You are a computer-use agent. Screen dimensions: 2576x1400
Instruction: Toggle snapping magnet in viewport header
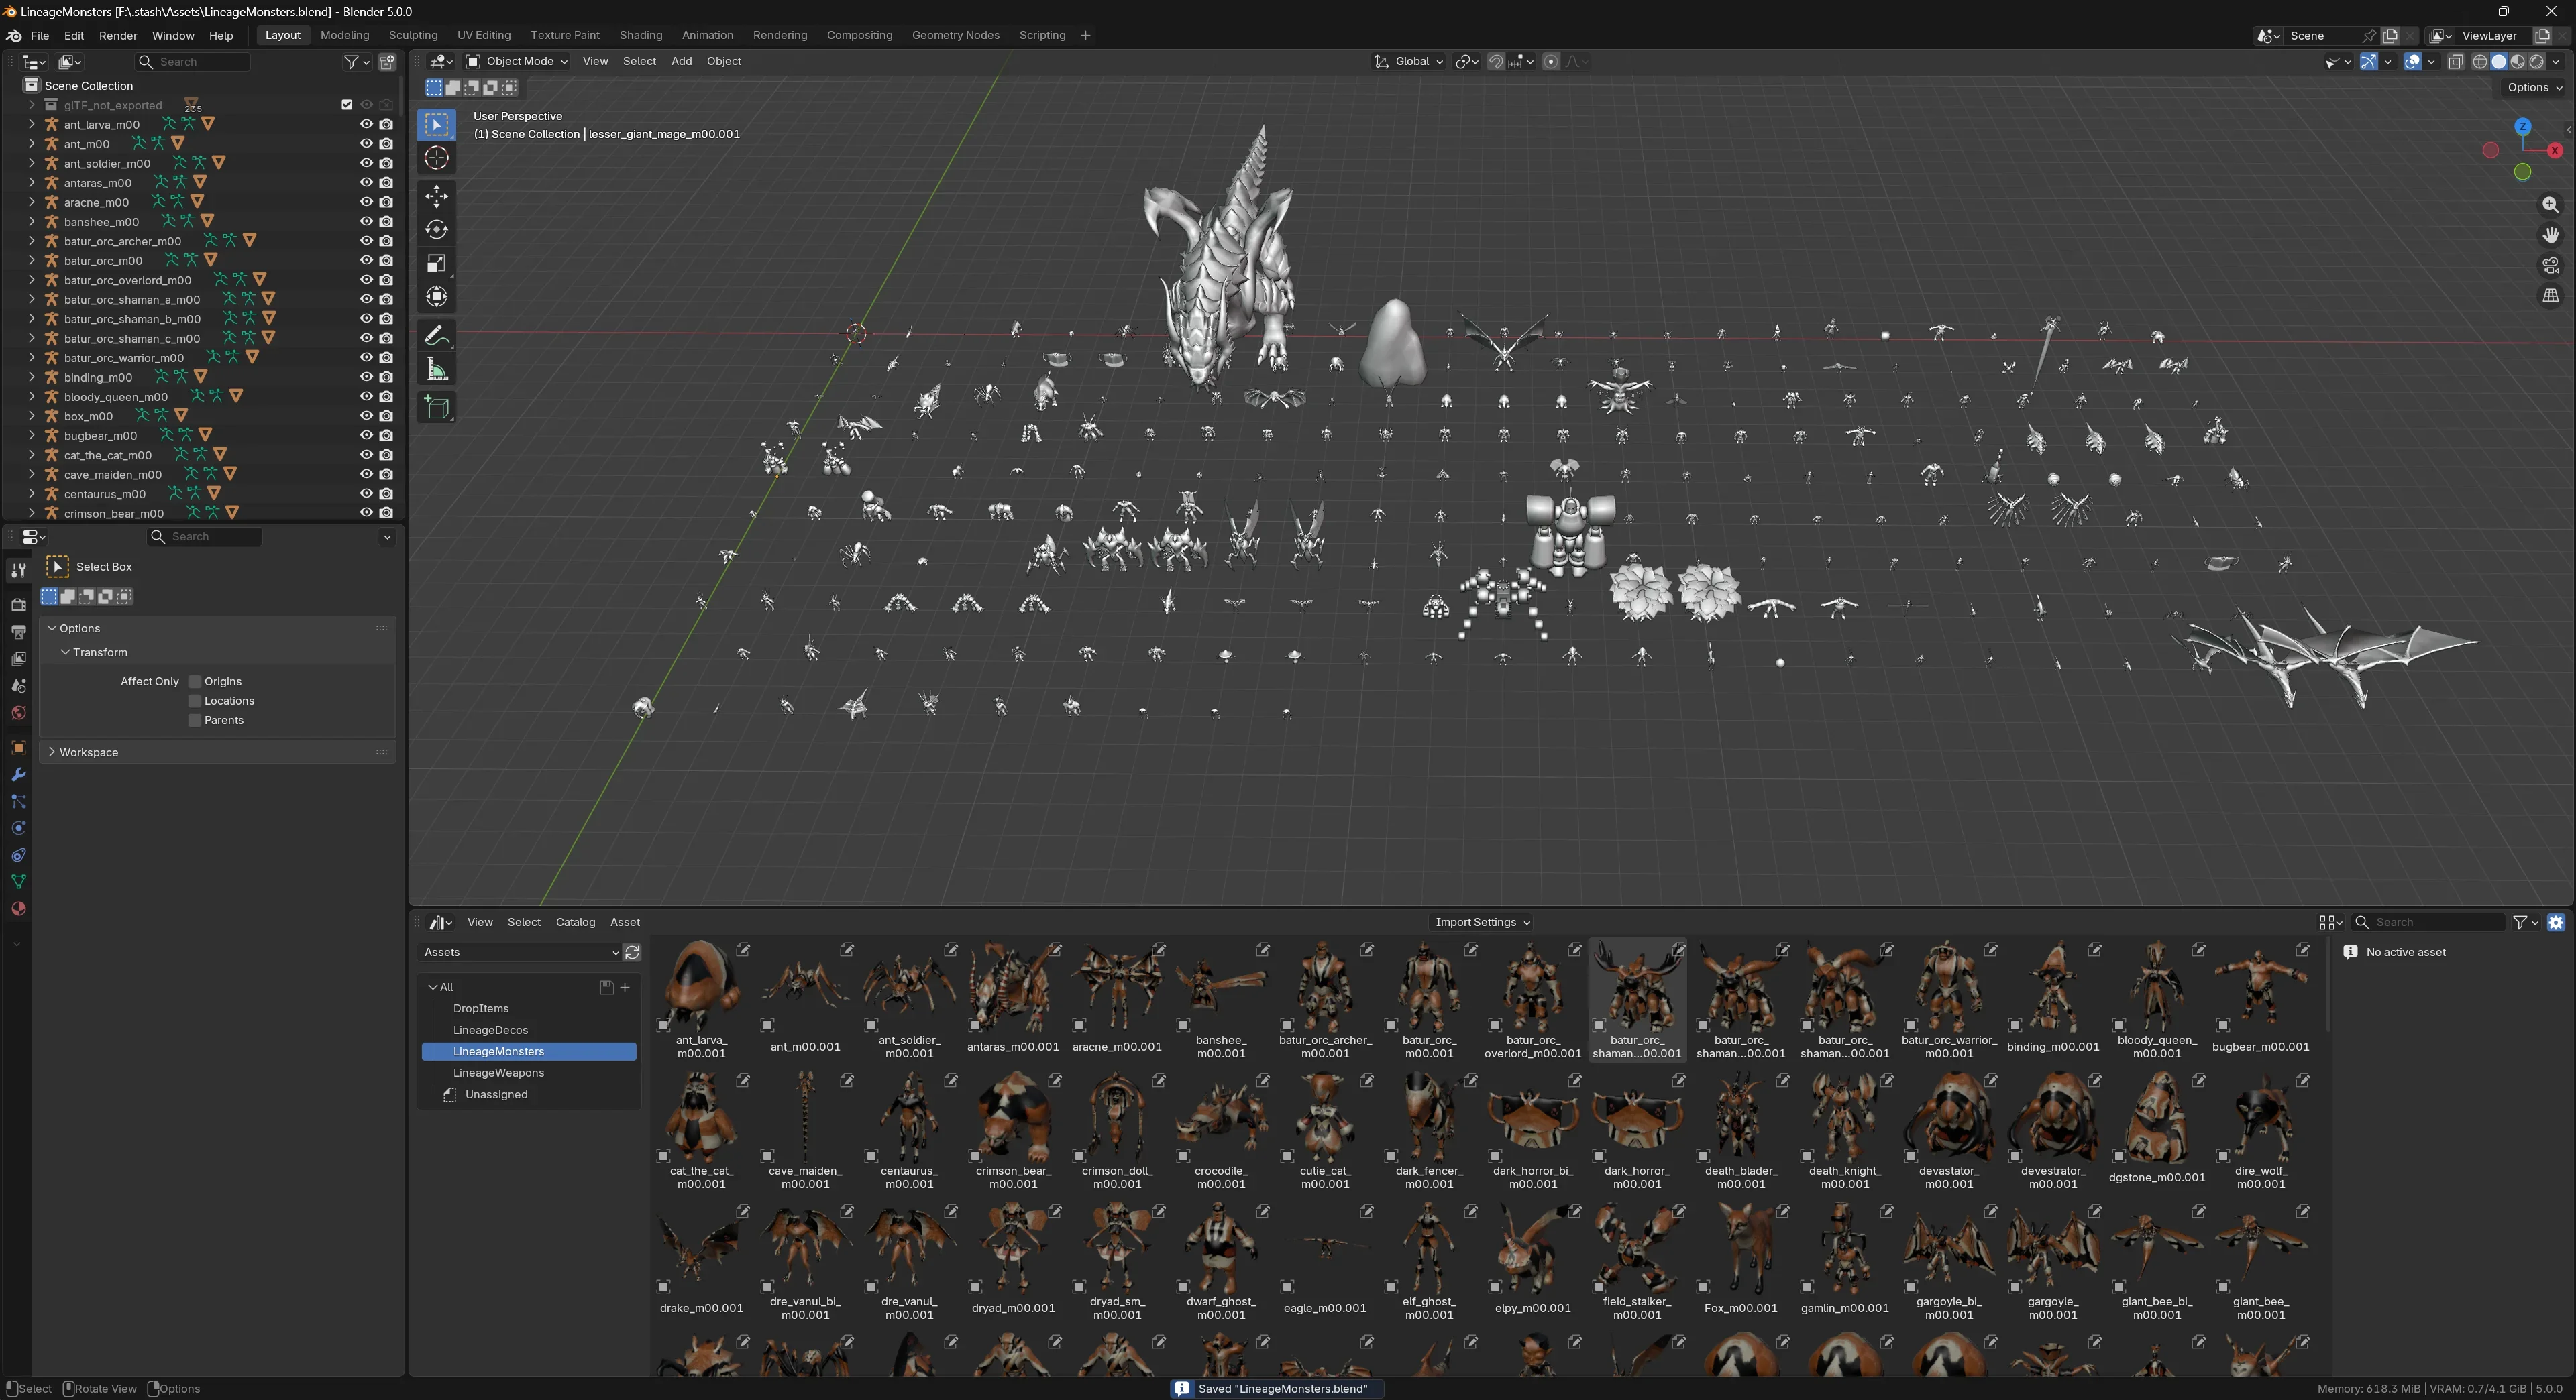coord(1496,62)
